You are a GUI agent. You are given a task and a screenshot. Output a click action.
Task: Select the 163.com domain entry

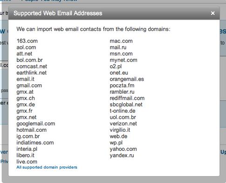27,41
